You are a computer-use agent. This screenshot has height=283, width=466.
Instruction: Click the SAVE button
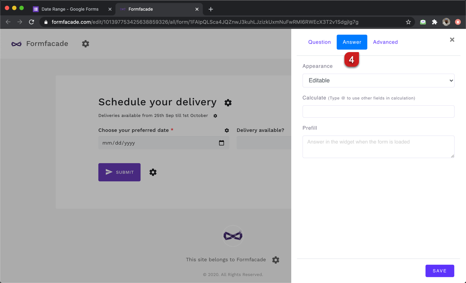pos(439,271)
